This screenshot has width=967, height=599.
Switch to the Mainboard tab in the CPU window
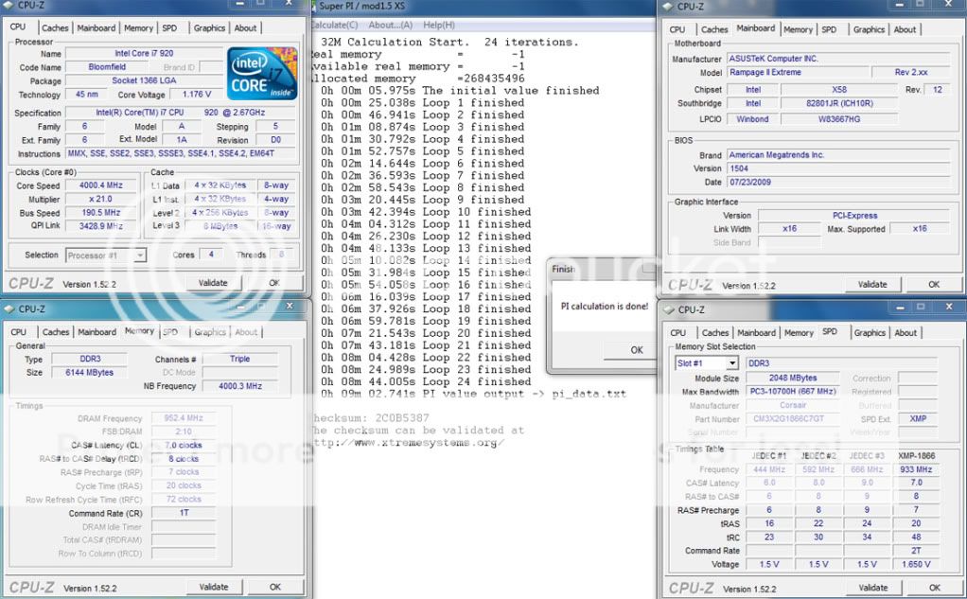click(x=97, y=27)
